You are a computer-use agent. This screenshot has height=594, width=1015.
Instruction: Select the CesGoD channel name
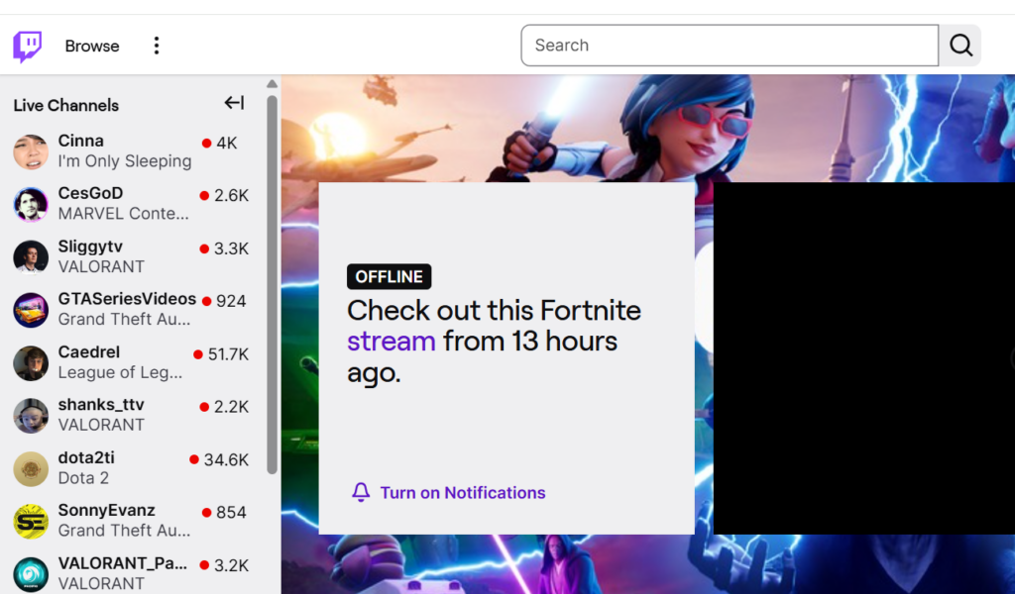coord(90,193)
